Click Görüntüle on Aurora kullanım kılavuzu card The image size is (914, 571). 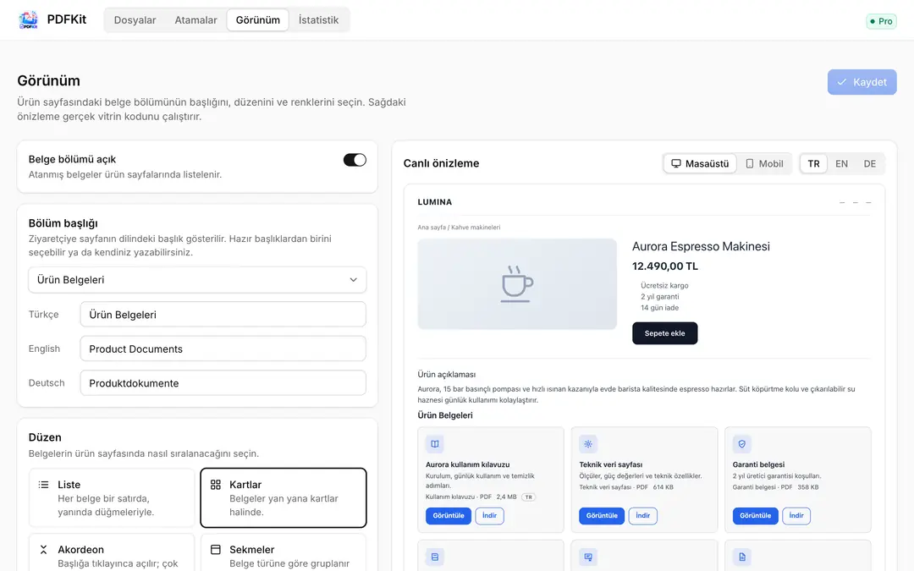[x=449, y=516]
